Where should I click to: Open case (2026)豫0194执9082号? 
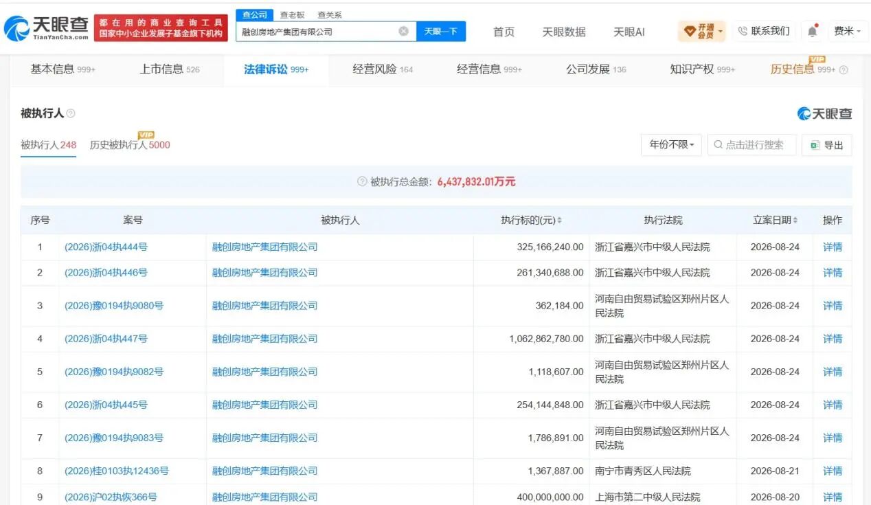point(114,372)
